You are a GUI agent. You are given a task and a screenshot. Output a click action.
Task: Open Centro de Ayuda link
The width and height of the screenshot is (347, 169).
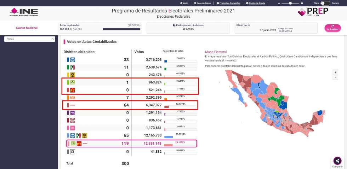pos(255,3)
